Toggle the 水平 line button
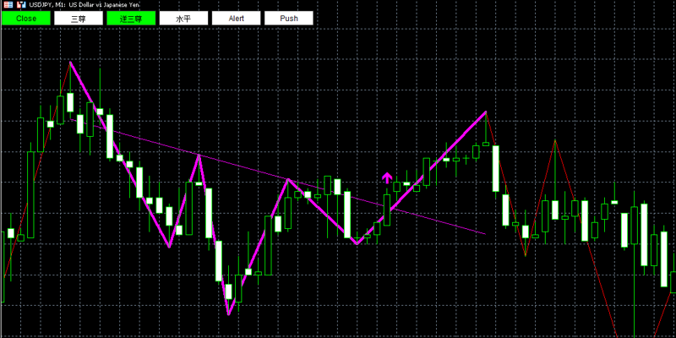This screenshot has height=338, width=676. pyautogui.click(x=183, y=18)
